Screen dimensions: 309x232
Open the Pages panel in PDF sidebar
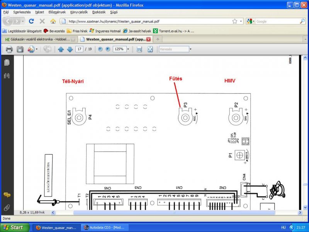[7, 62]
